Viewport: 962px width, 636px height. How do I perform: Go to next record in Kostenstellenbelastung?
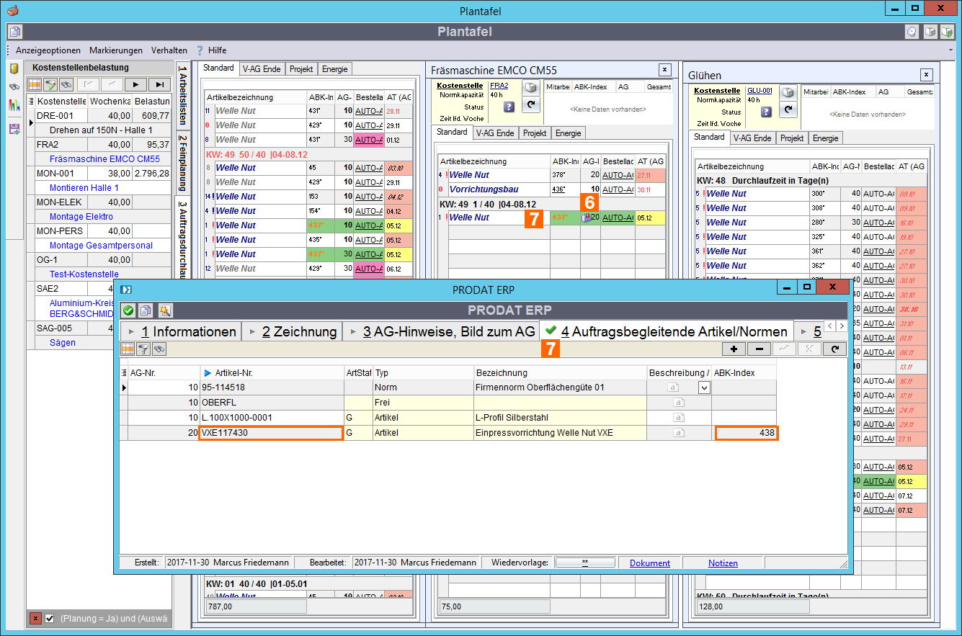click(x=136, y=84)
